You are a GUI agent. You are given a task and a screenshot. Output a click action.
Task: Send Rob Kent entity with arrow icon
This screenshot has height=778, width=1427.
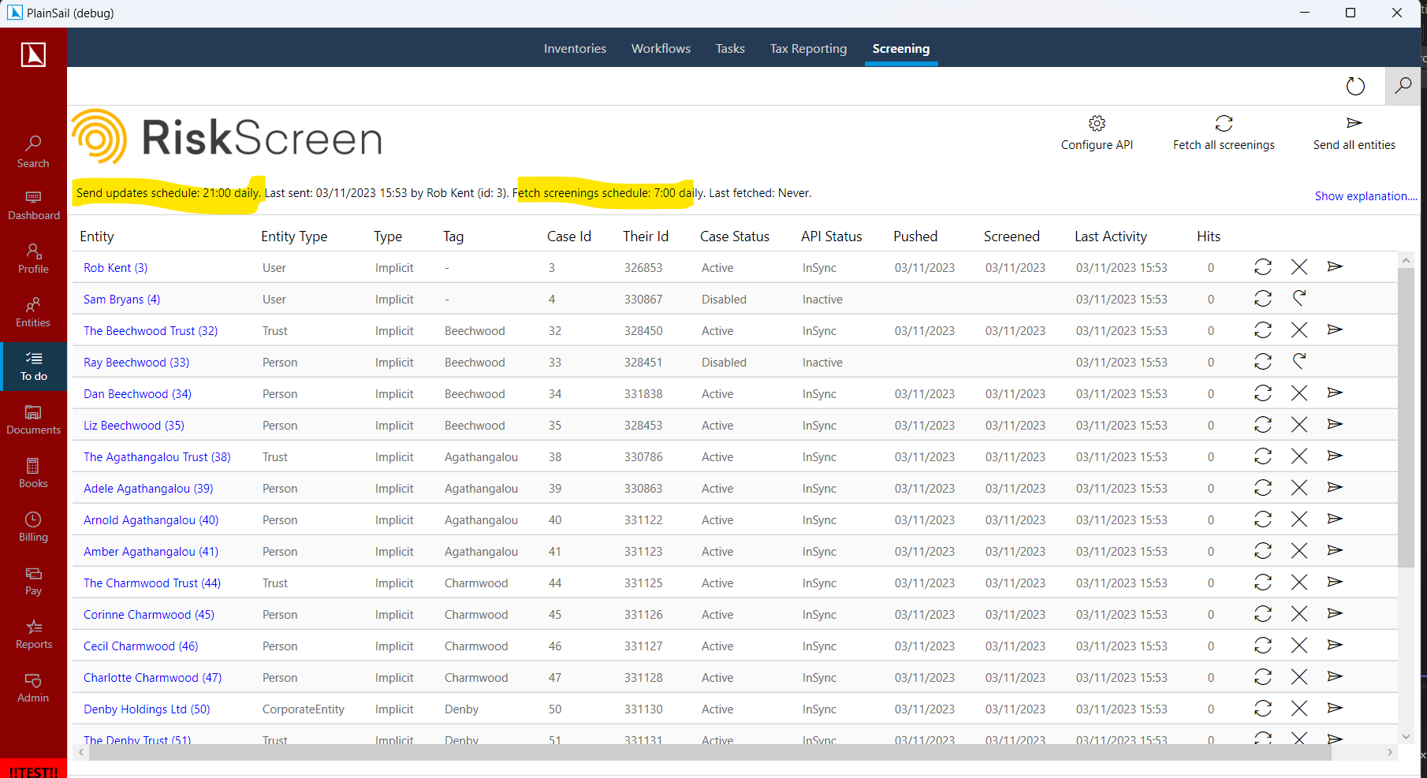click(1335, 266)
